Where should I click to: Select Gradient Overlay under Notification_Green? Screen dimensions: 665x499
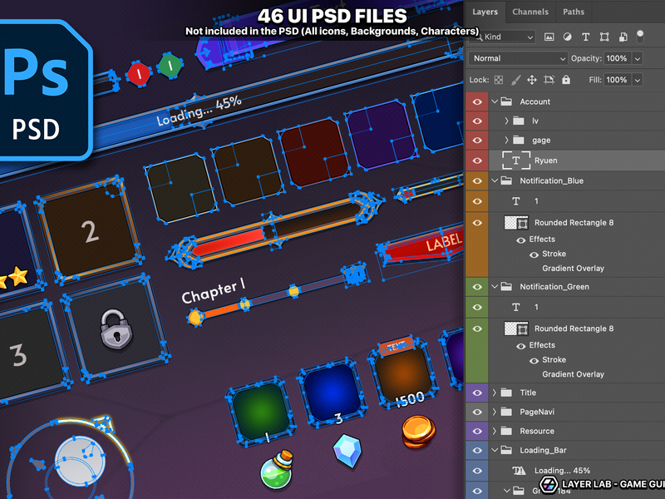click(573, 374)
